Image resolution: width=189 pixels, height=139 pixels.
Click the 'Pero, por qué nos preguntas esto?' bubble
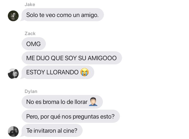[71, 116]
